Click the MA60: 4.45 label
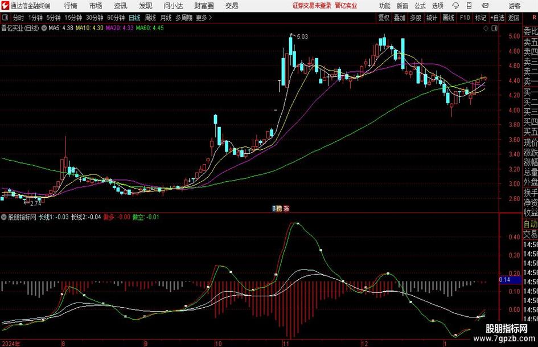This screenshot has width=538, height=347. click(x=150, y=28)
